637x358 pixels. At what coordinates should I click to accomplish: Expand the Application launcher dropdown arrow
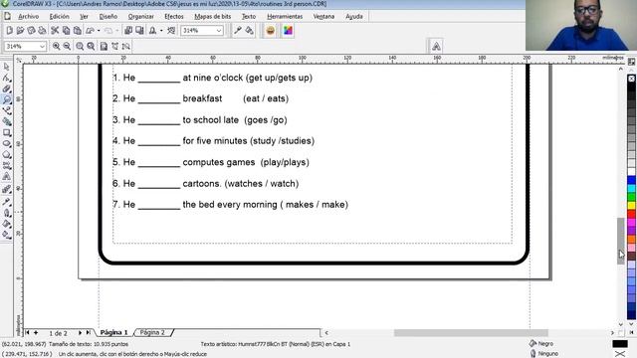pos(161,31)
